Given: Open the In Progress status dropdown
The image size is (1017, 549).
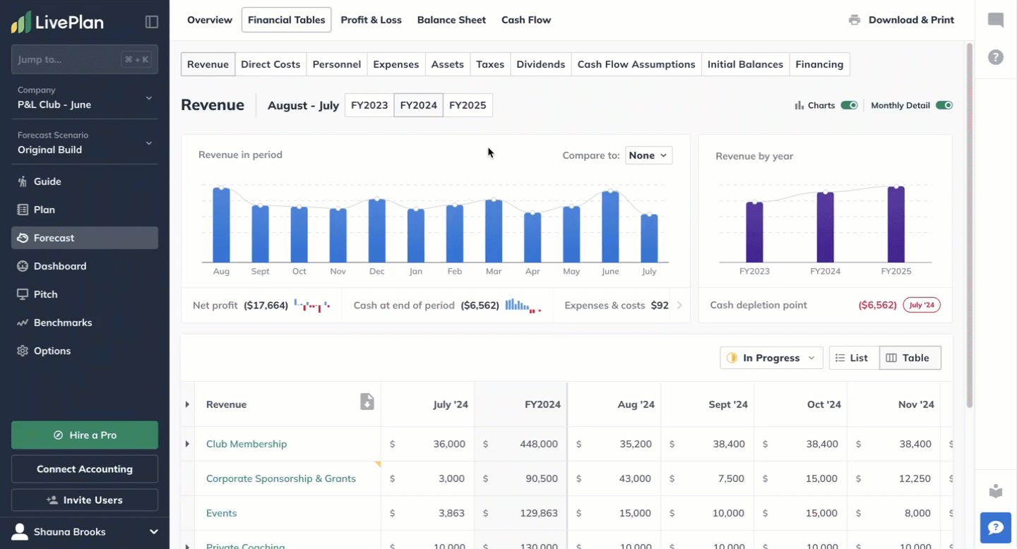Looking at the screenshot, I should coord(771,358).
